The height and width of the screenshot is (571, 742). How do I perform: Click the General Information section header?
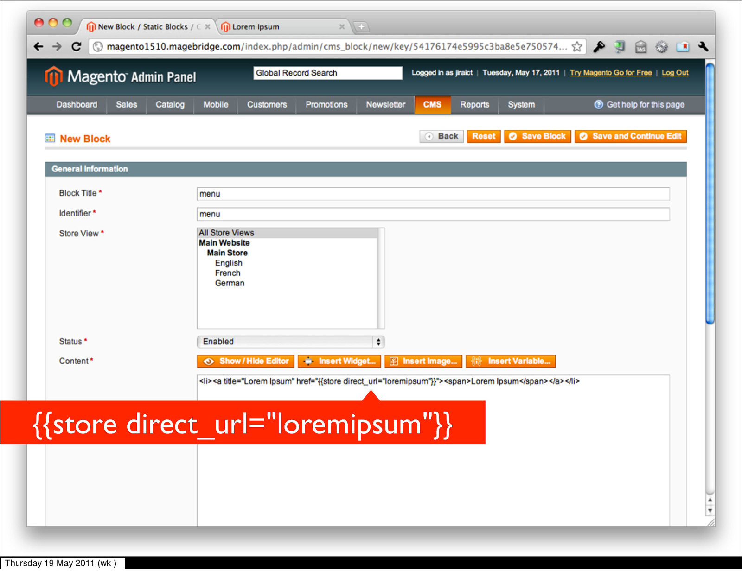pyautogui.click(x=366, y=169)
